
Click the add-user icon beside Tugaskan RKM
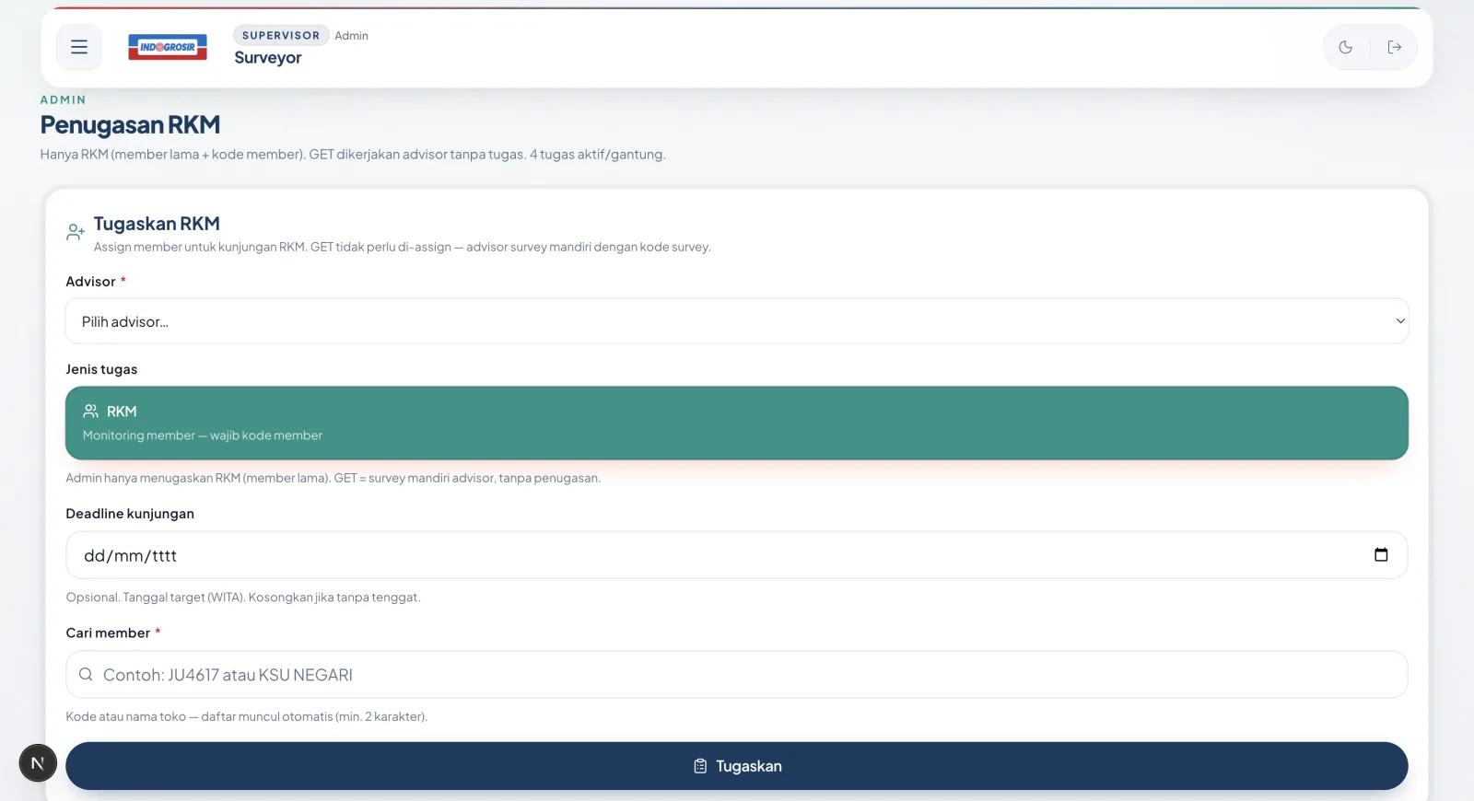tap(76, 232)
